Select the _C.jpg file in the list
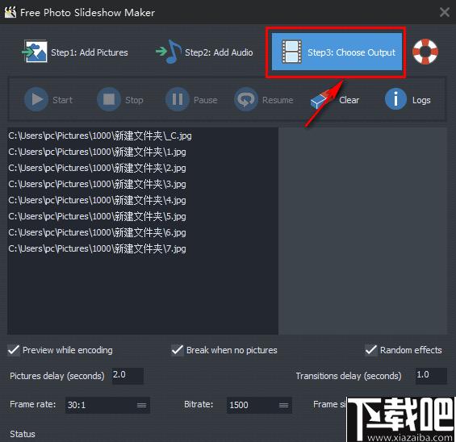Image resolution: width=456 pixels, height=442 pixels. tap(100, 136)
